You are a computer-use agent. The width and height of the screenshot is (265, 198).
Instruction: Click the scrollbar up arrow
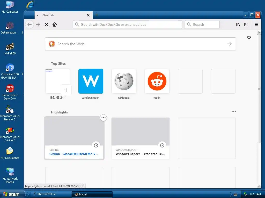click(259, 32)
